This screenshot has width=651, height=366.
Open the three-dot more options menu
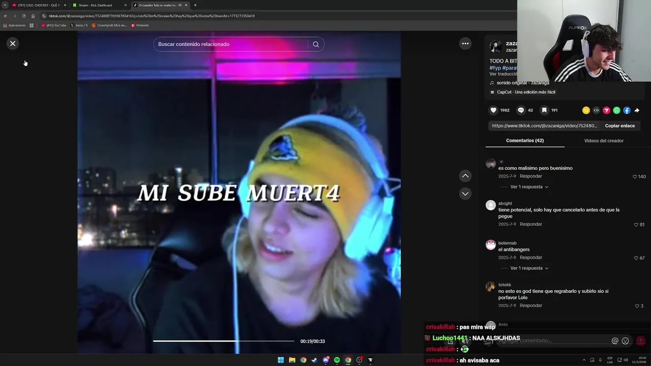pyautogui.click(x=465, y=44)
